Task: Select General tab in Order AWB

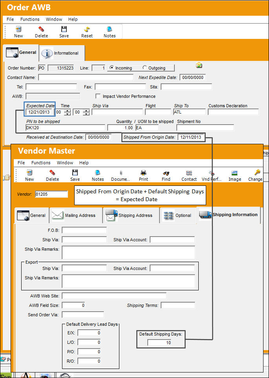Action: [22, 52]
